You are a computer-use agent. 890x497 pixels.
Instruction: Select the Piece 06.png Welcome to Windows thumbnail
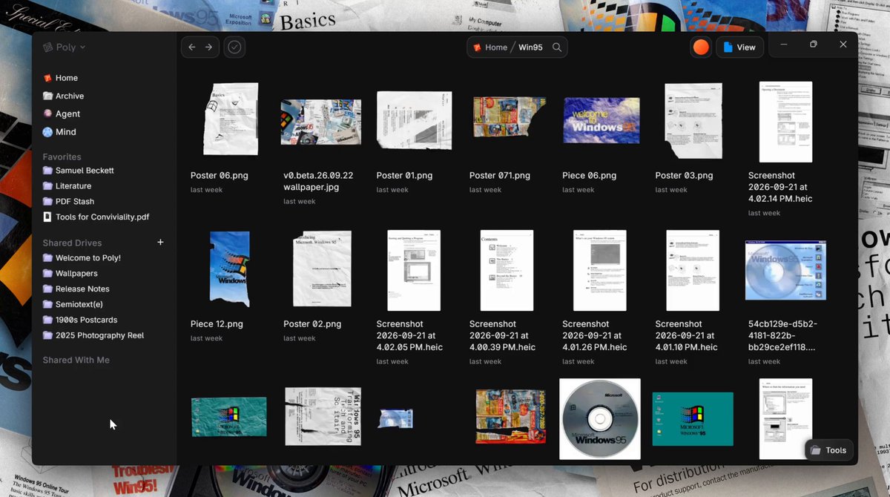tap(601, 120)
